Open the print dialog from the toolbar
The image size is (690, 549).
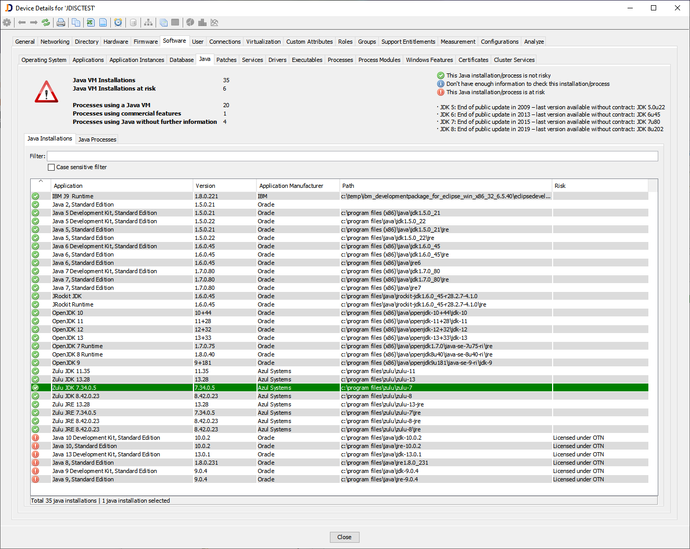(61, 22)
